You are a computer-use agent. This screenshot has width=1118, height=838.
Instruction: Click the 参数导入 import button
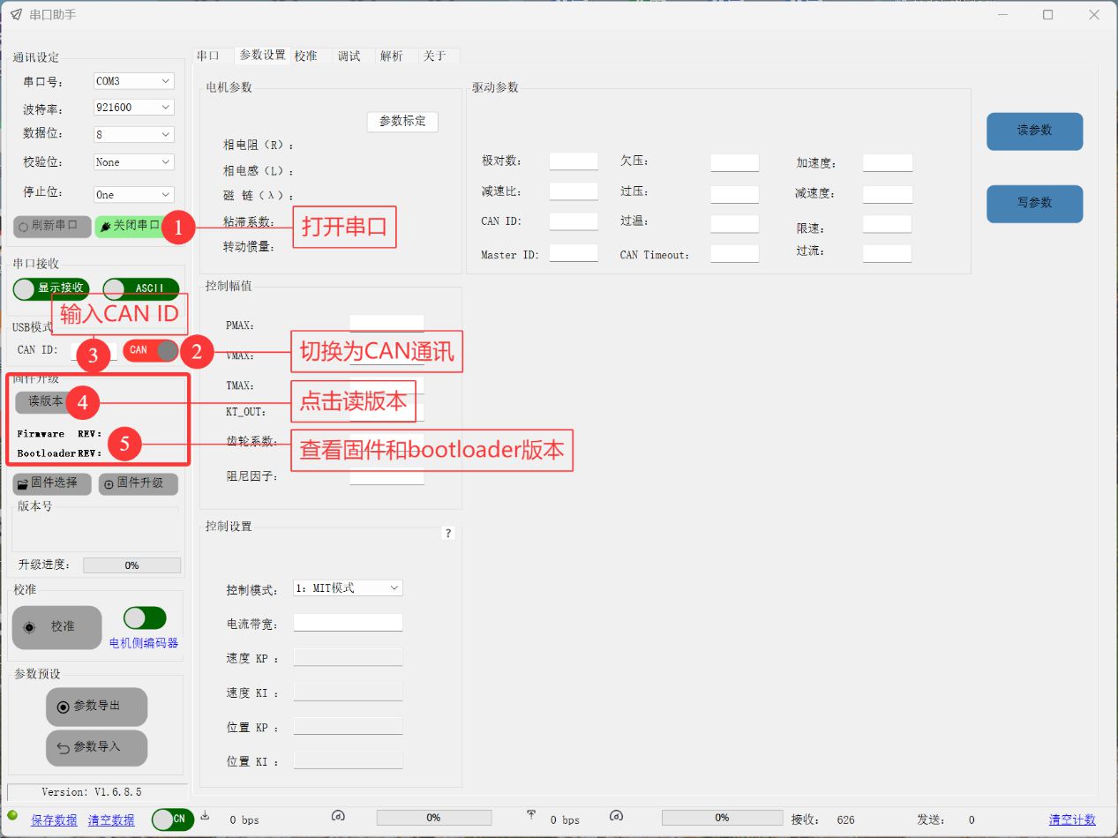tap(96, 747)
